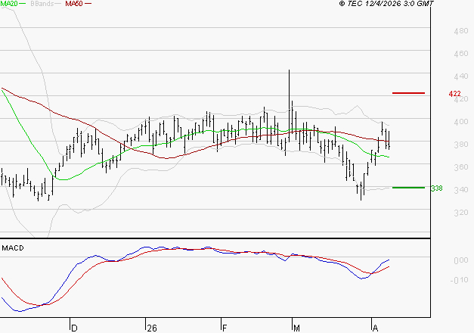Click the MACD 0.00 axis label
Screen dimensions: 474x333
coord(459,261)
